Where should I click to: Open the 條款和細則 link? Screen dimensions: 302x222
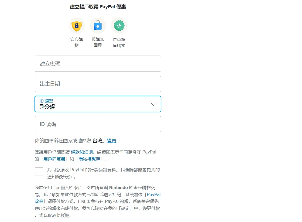pyautogui.click(x=82, y=152)
